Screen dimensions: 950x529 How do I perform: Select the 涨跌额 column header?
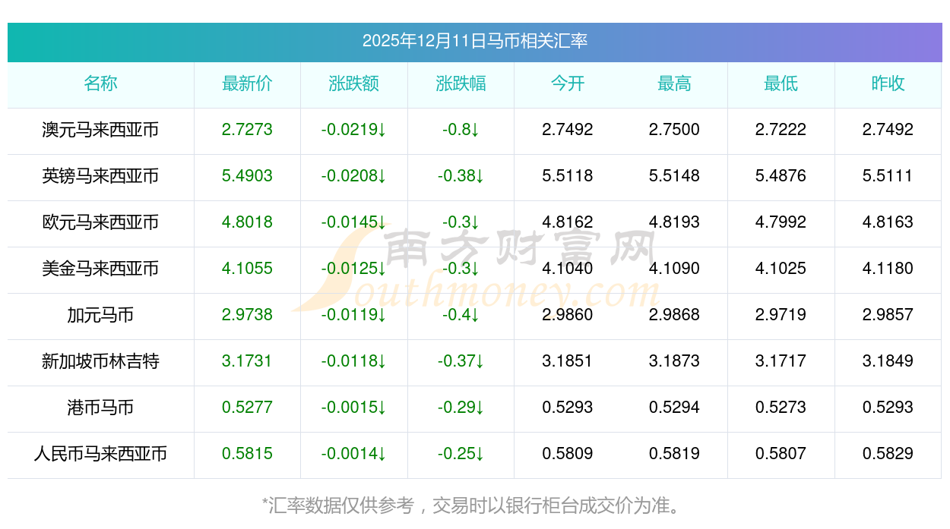353,83
